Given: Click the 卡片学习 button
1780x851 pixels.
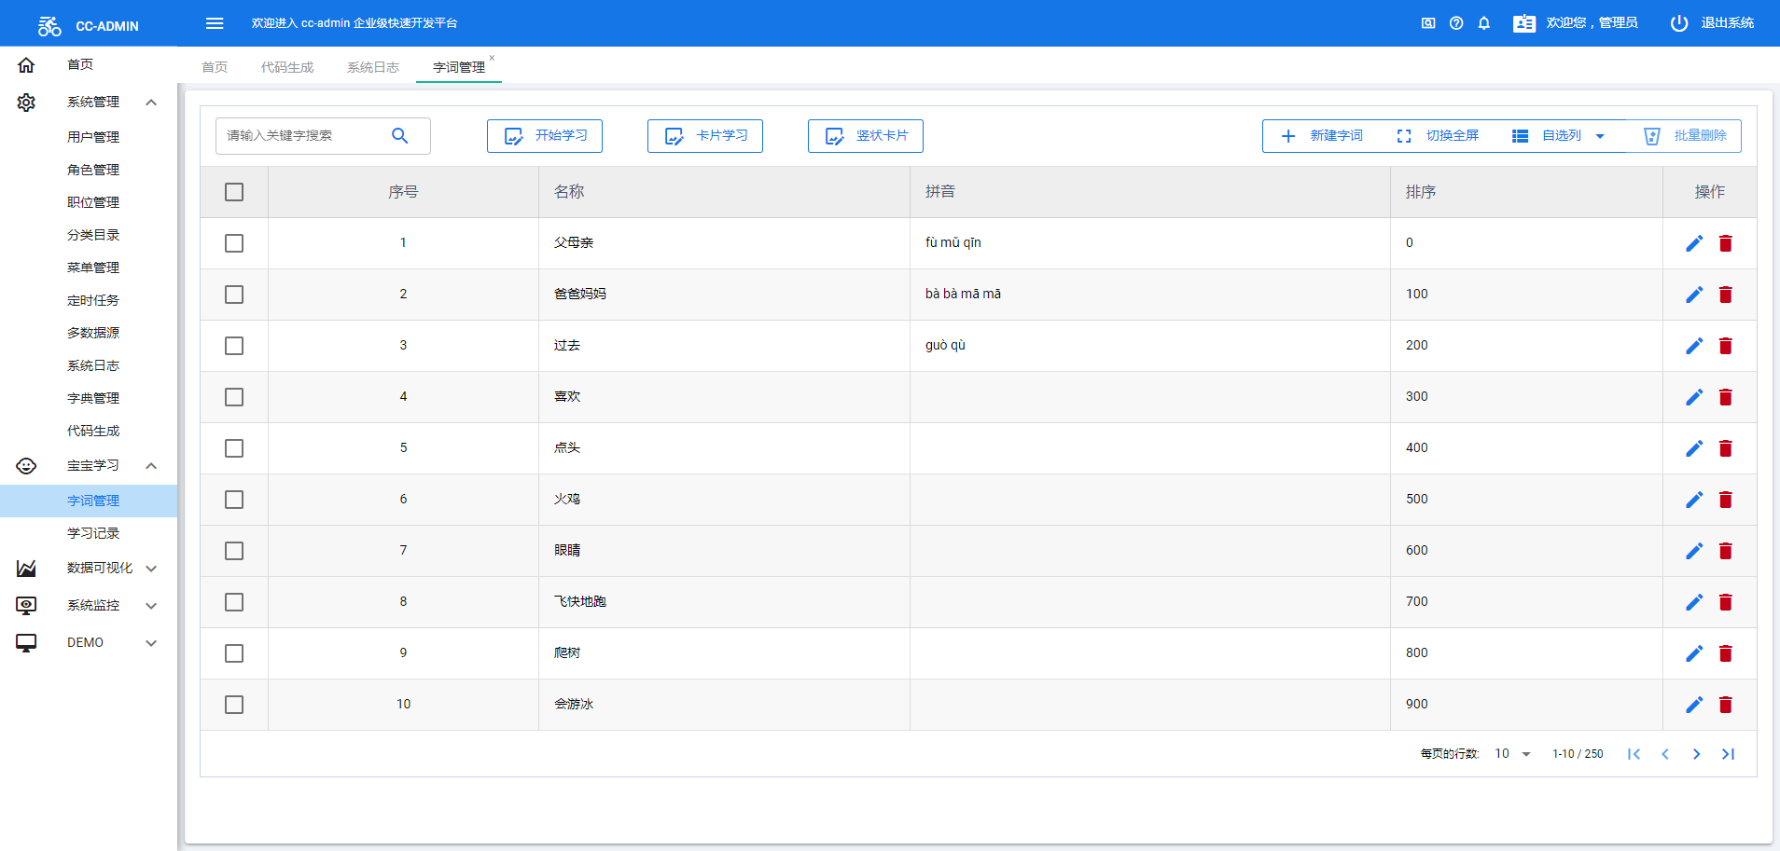Looking at the screenshot, I should click(705, 136).
